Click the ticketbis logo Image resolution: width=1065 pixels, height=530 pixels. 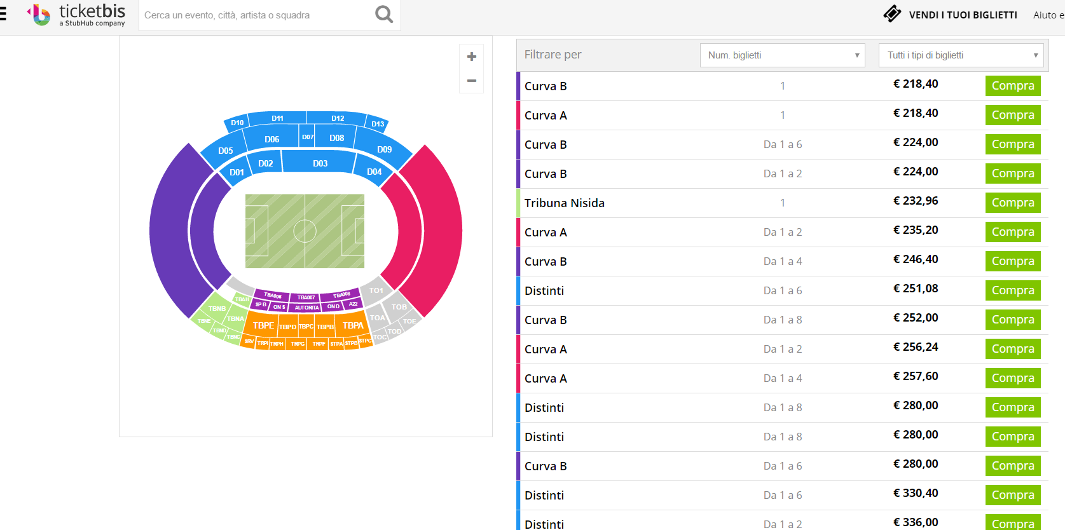(77, 15)
